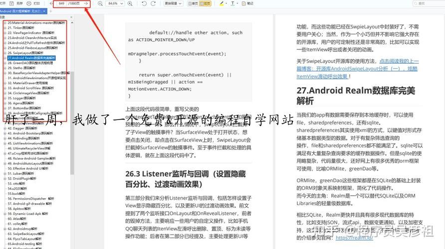Select 44. RxBinding outline entry
Viewport: 445px width, 249px height.
(23, 138)
